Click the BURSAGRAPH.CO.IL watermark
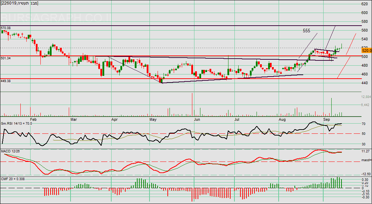Screen dimensions: 372x204 pyautogui.click(x=56, y=18)
